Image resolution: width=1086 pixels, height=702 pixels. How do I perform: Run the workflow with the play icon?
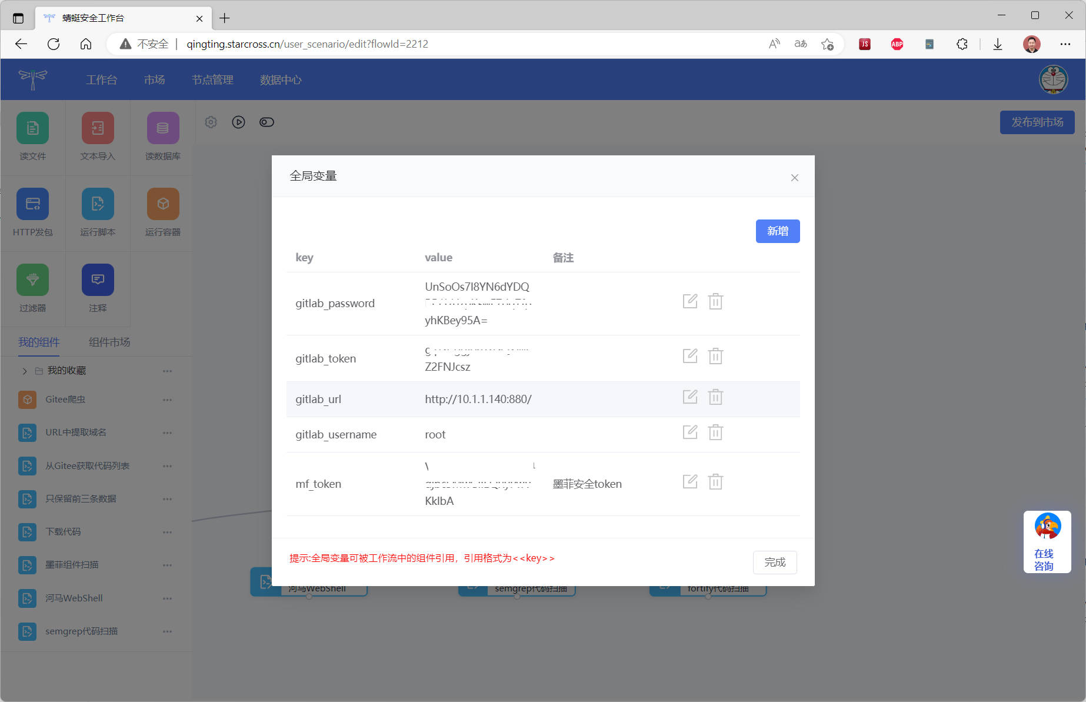[238, 122]
